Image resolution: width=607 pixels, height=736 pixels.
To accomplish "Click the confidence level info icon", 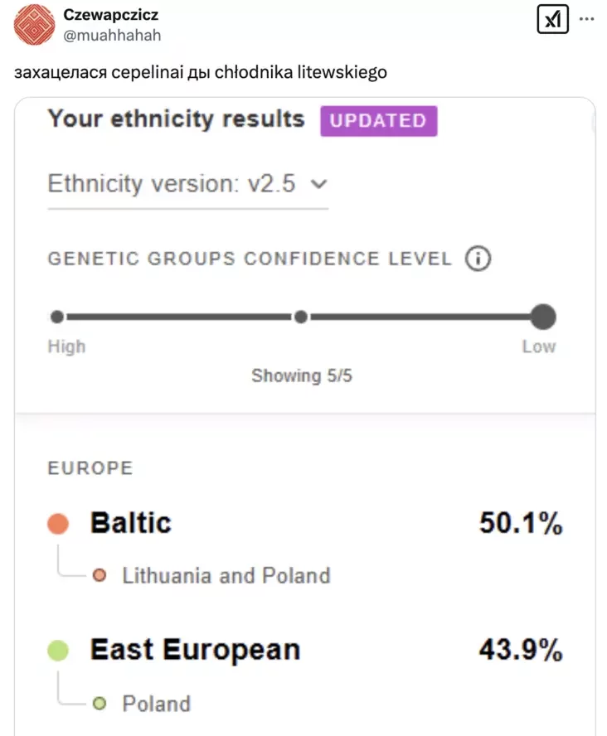I will click(x=478, y=259).
